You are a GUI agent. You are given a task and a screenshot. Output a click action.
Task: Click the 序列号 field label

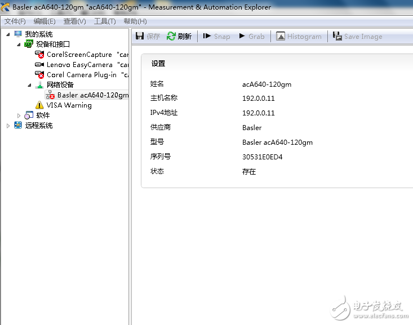click(161, 157)
